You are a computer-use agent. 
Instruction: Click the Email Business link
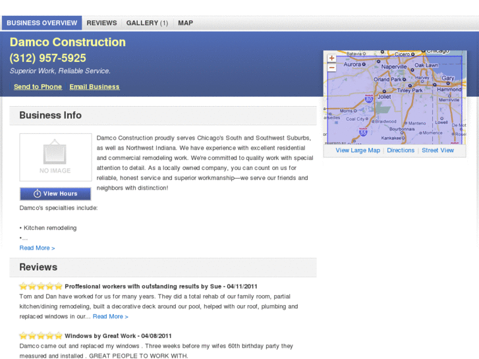[94, 87]
